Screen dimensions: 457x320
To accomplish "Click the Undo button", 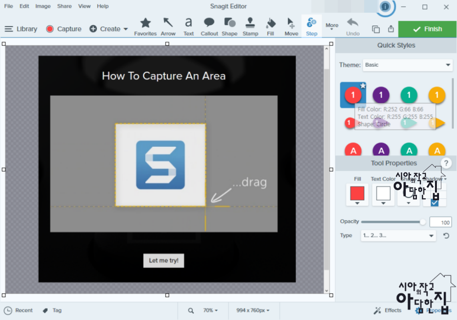I will click(x=353, y=26).
